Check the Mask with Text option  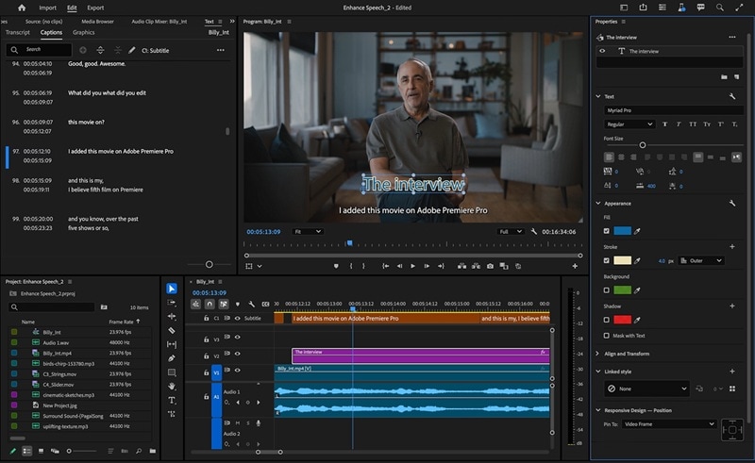tap(606, 336)
